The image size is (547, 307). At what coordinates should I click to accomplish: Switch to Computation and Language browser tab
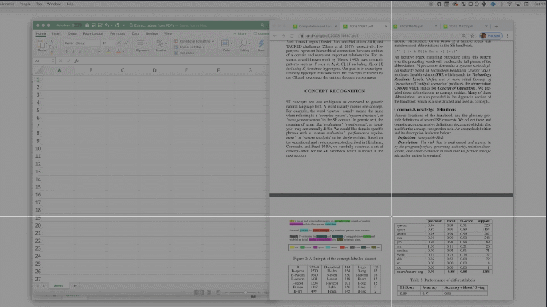(314, 27)
